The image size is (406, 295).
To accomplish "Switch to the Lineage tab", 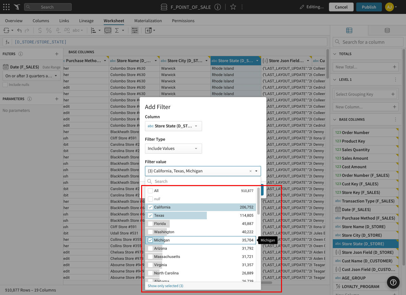I will [x=86, y=21].
